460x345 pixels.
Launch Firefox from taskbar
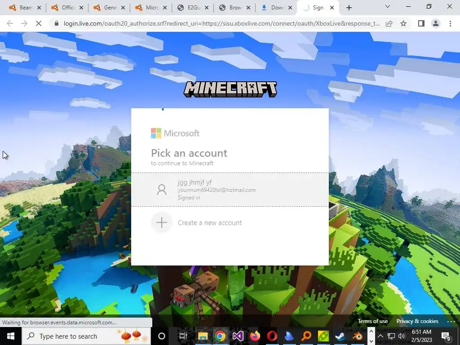tap(255, 336)
